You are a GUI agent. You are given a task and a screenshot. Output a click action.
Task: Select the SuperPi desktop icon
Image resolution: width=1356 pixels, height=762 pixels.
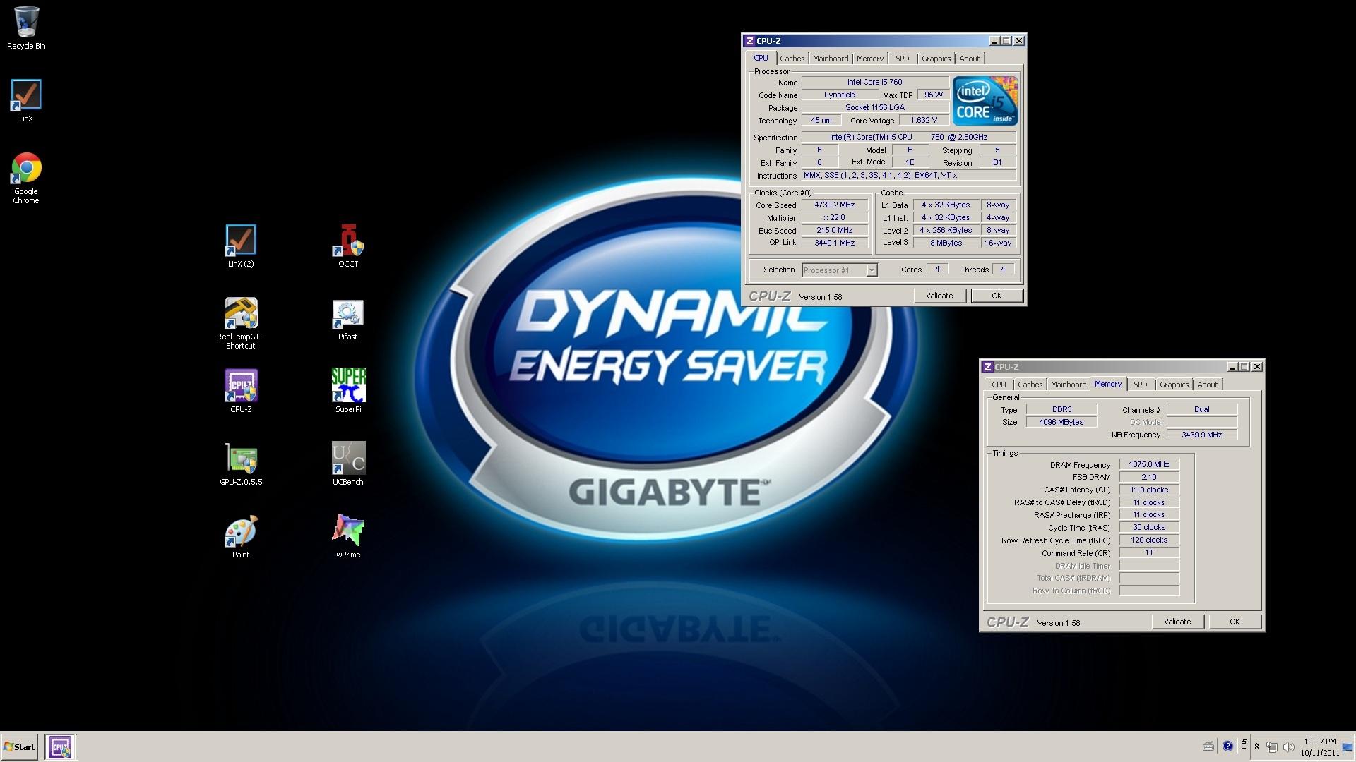[x=348, y=392]
